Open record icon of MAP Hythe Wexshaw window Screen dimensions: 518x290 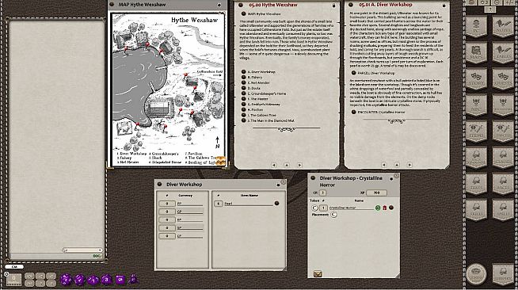(x=112, y=5)
